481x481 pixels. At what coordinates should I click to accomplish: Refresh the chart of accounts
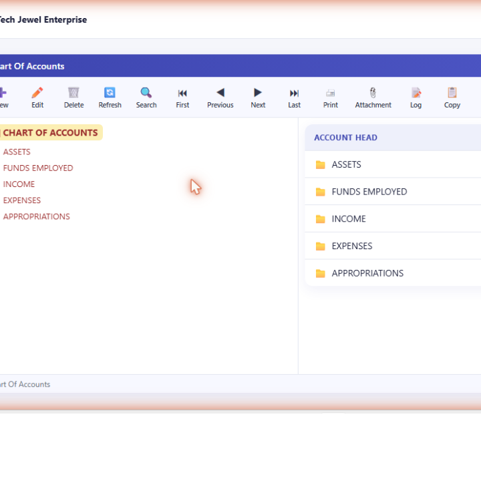tap(110, 98)
